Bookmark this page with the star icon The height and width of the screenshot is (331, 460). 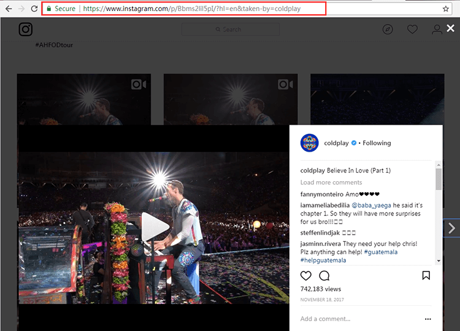click(446, 9)
